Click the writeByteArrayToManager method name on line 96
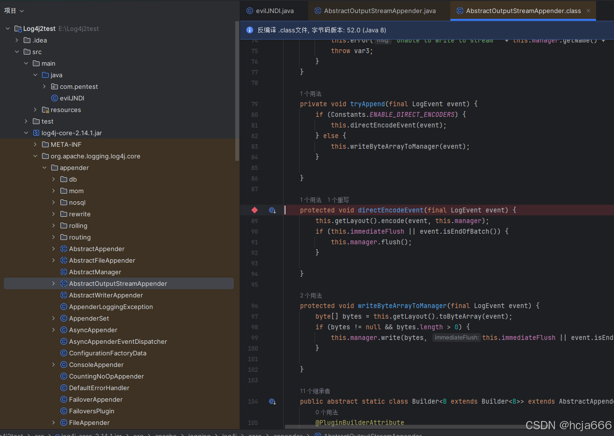This screenshot has height=436, width=614. pos(402,306)
